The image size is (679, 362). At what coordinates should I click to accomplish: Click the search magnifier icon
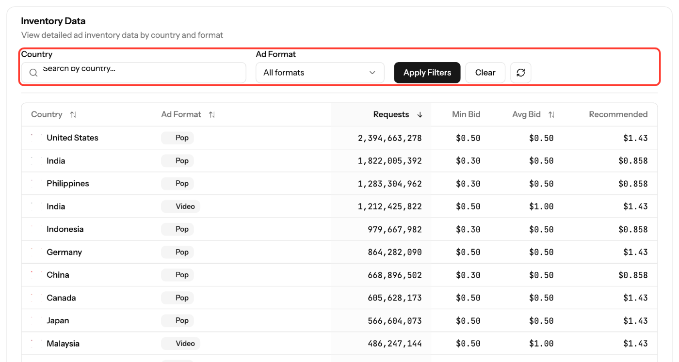coord(33,73)
